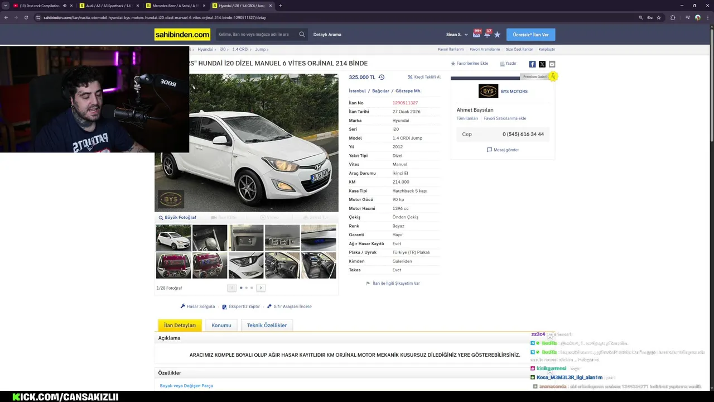
Task: Open messages envelope icon with 99+ badge
Action: tap(477, 34)
